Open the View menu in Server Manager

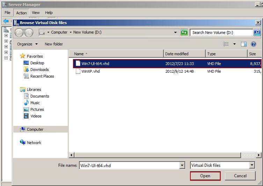pyautogui.click(x=36, y=13)
